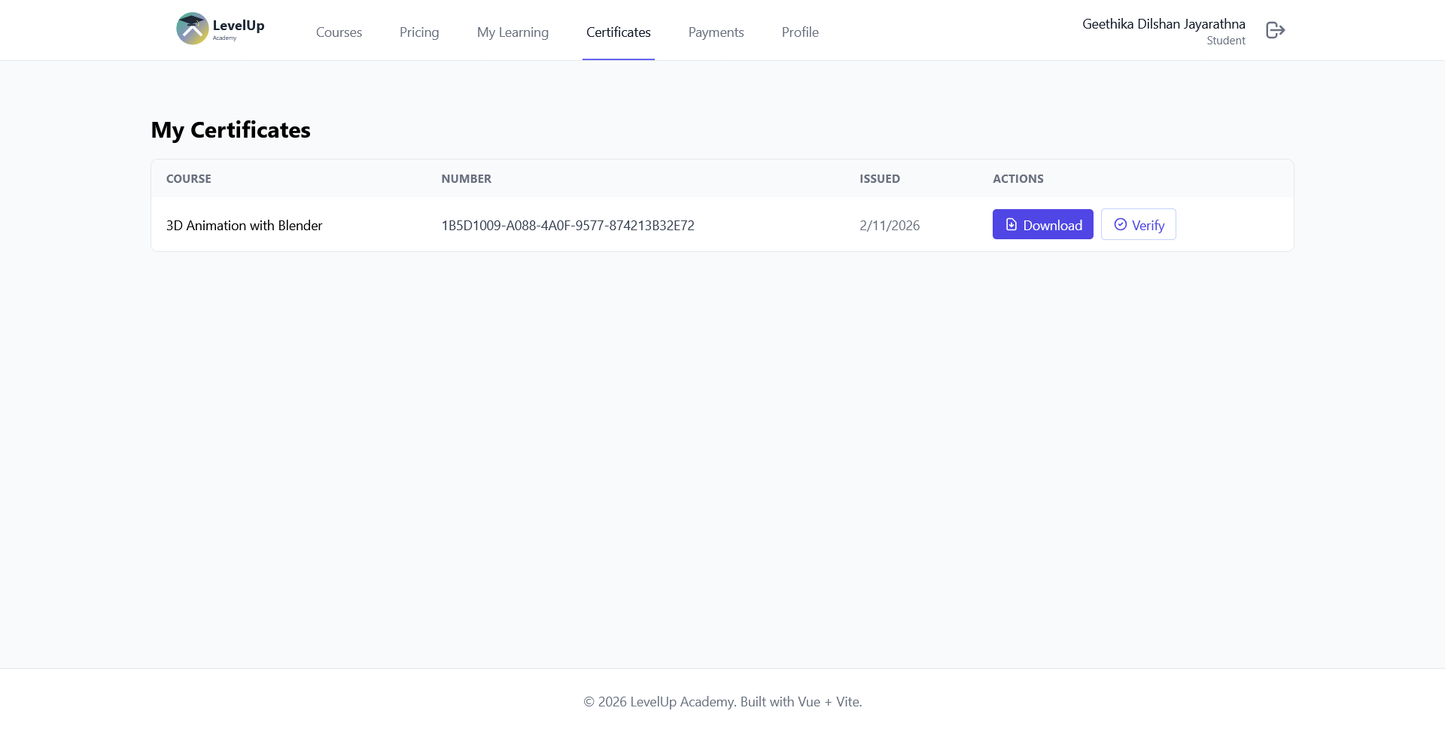Click the LevelUp brand name text

click(x=239, y=26)
